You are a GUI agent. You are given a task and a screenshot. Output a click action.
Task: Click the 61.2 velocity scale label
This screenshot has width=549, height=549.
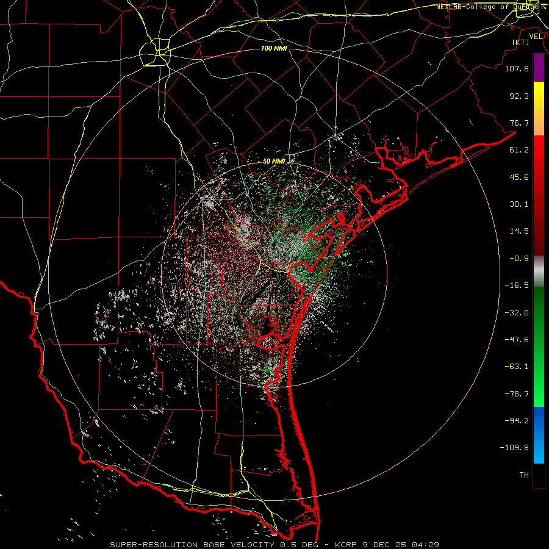[519, 150]
